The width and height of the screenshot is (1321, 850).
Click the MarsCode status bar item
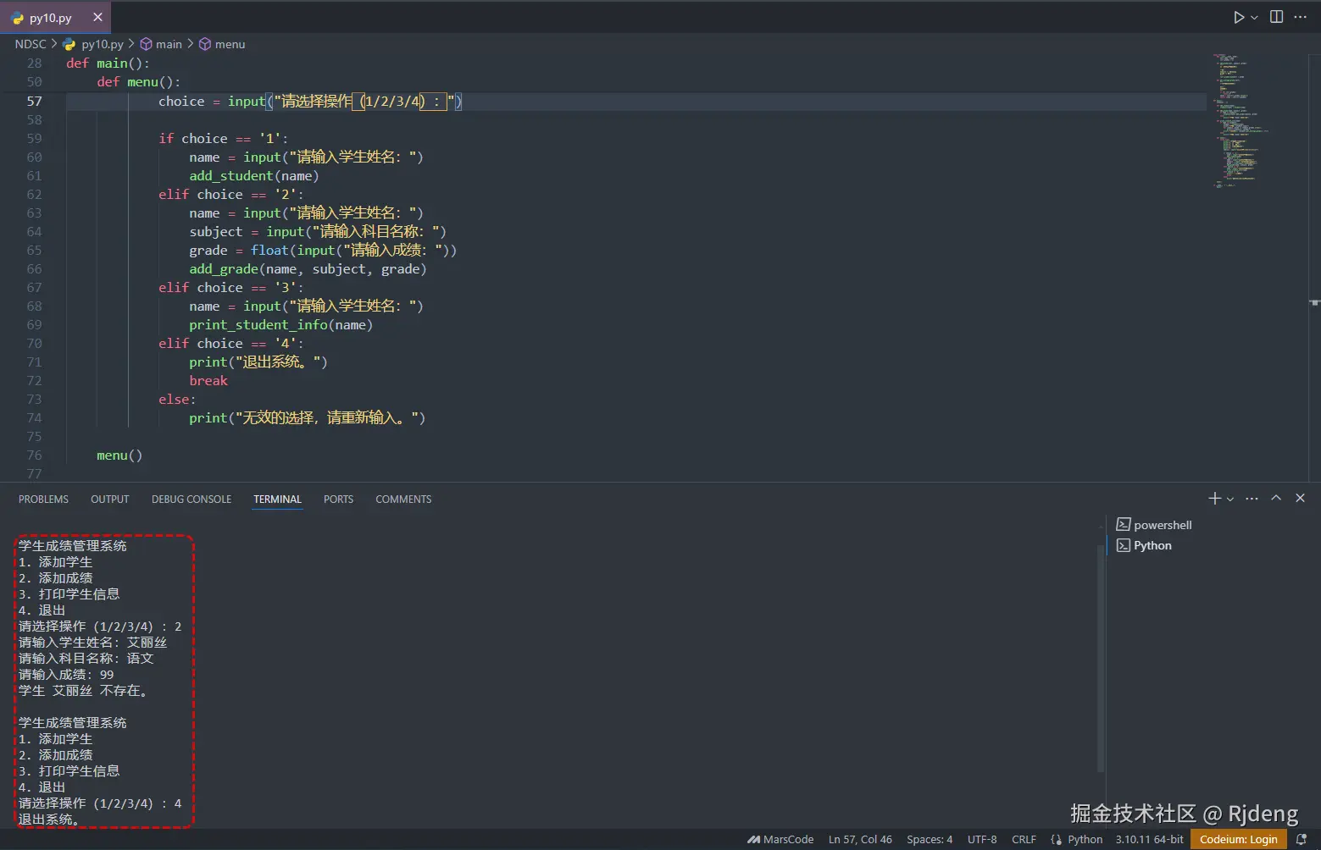pyautogui.click(x=780, y=839)
